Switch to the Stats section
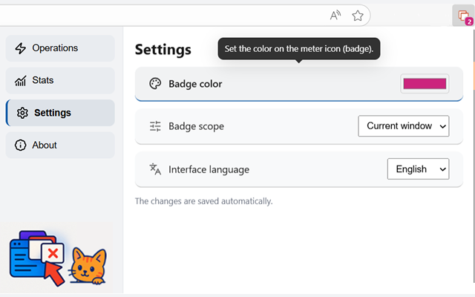Image resolution: width=475 pixels, height=297 pixels. tap(60, 80)
